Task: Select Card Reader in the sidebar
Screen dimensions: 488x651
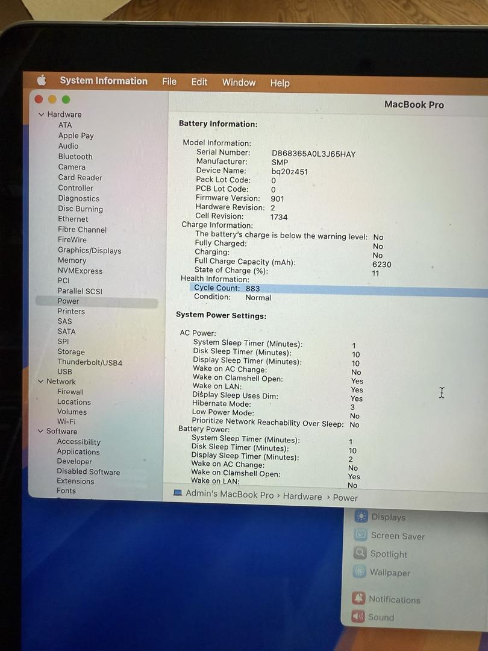Action: (80, 177)
